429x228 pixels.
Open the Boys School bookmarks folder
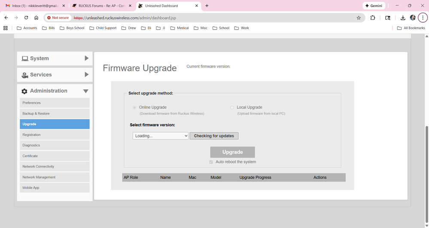[72, 28]
